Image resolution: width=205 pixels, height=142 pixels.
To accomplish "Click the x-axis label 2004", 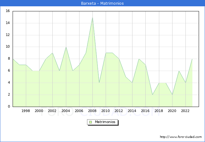I will point(66,111).
